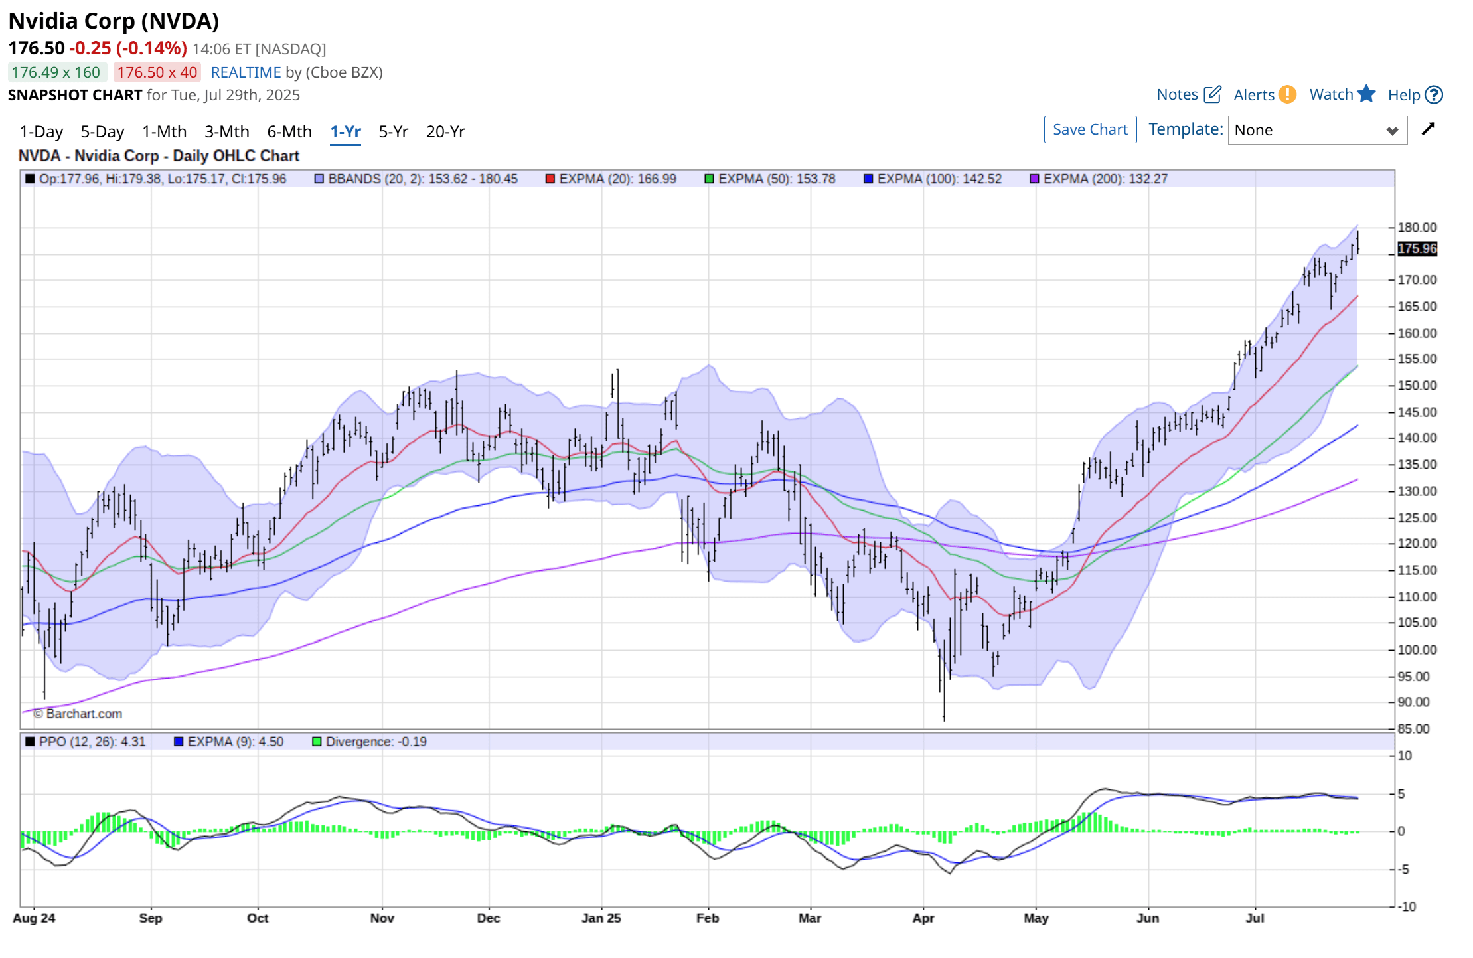Expand chart with diagonal arrow icon
This screenshot has height=958, width=1473.
(1429, 129)
